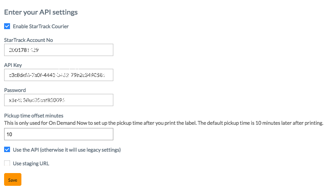Image resolution: width=325 pixels, height=189 pixels.
Task: Save the API settings
Action: point(13,179)
